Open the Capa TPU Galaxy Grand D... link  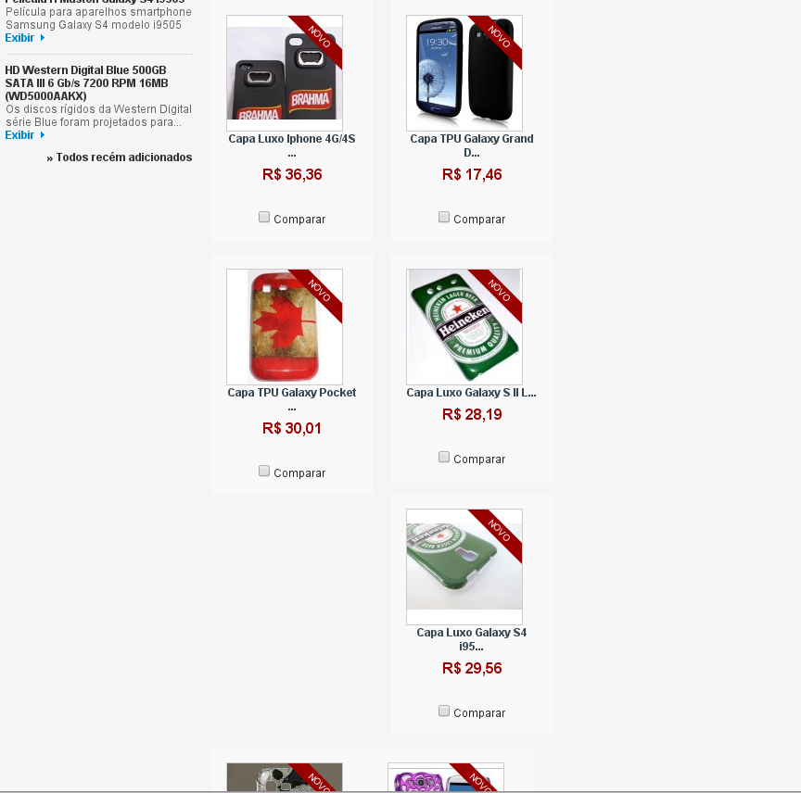coord(472,145)
